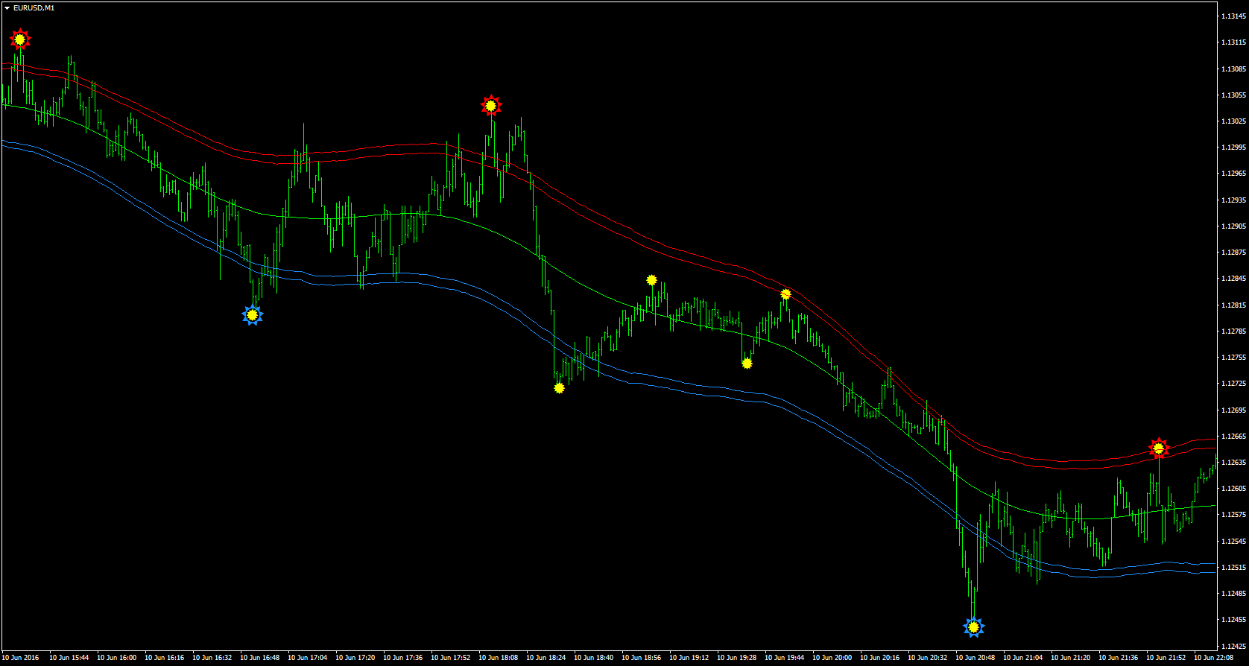Click the 10 Jun 21:20 time label
The image size is (1249, 666).
pyautogui.click(x=1071, y=658)
